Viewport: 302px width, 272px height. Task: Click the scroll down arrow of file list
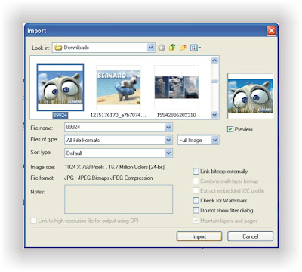pyautogui.click(x=214, y=115)
